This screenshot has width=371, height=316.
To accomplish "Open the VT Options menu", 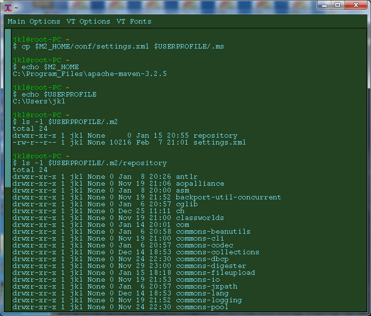I will 88,22.
